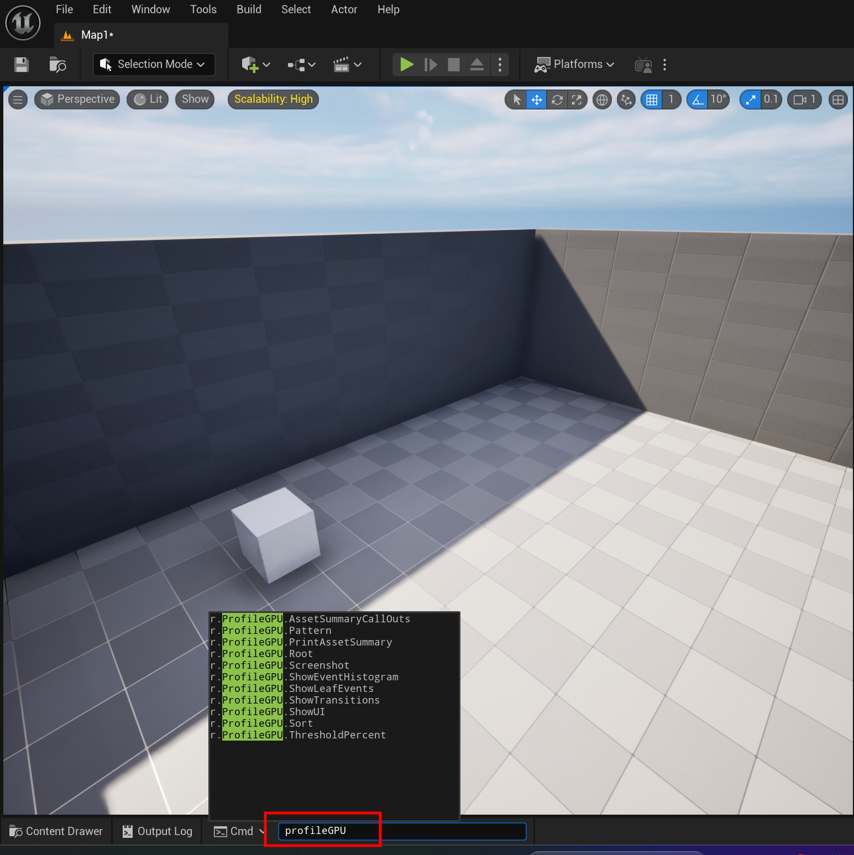Image resolution: width=854 pixels, height=855 pixels.
Task: Open the Tools menu
Action: (x=203, y=9)
